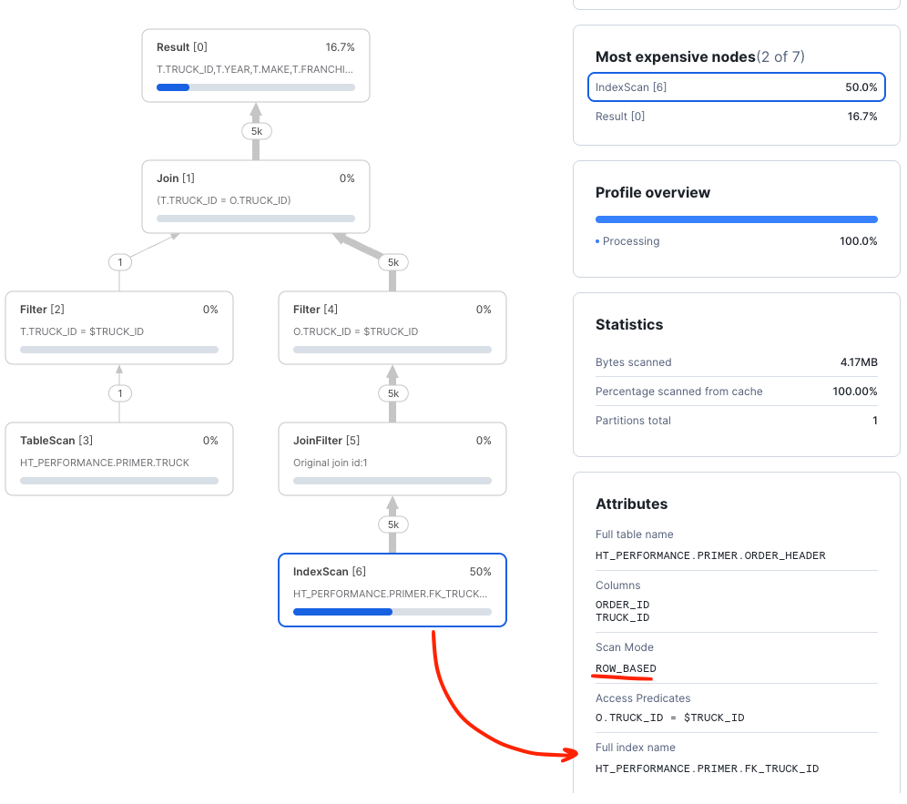Screen dimensions: 907x804
Task: Click the 5k label below Result node
Action: [256, 131]
